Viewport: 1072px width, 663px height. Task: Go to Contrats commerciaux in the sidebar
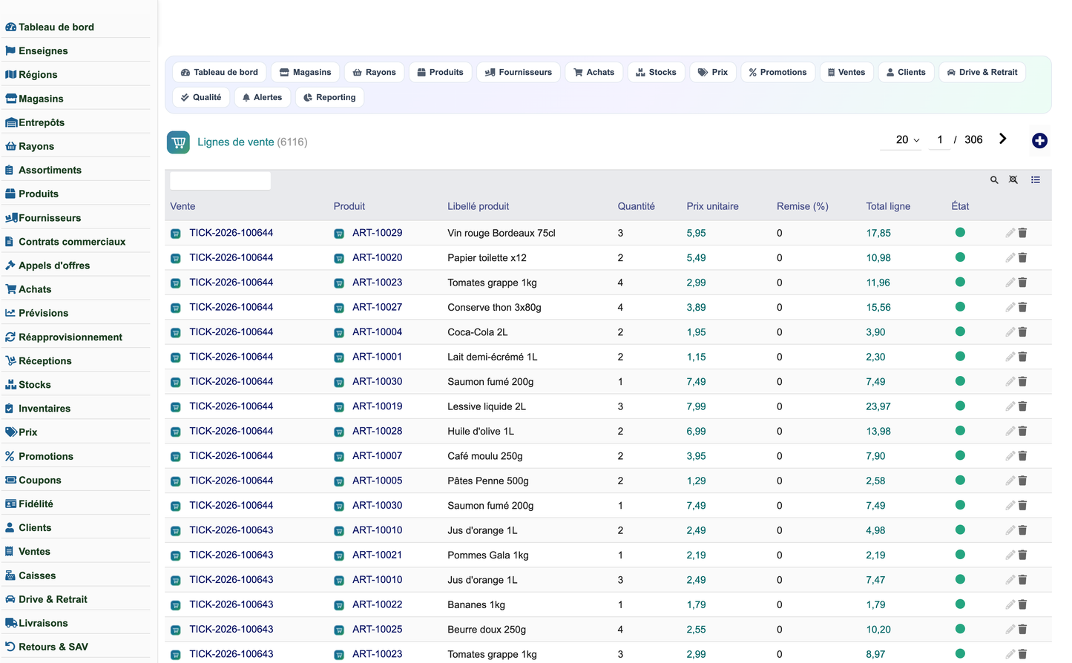click(72, 242)
